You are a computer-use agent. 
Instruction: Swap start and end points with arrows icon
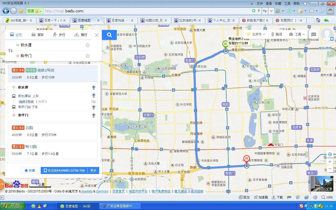click(x=10, y=50)
